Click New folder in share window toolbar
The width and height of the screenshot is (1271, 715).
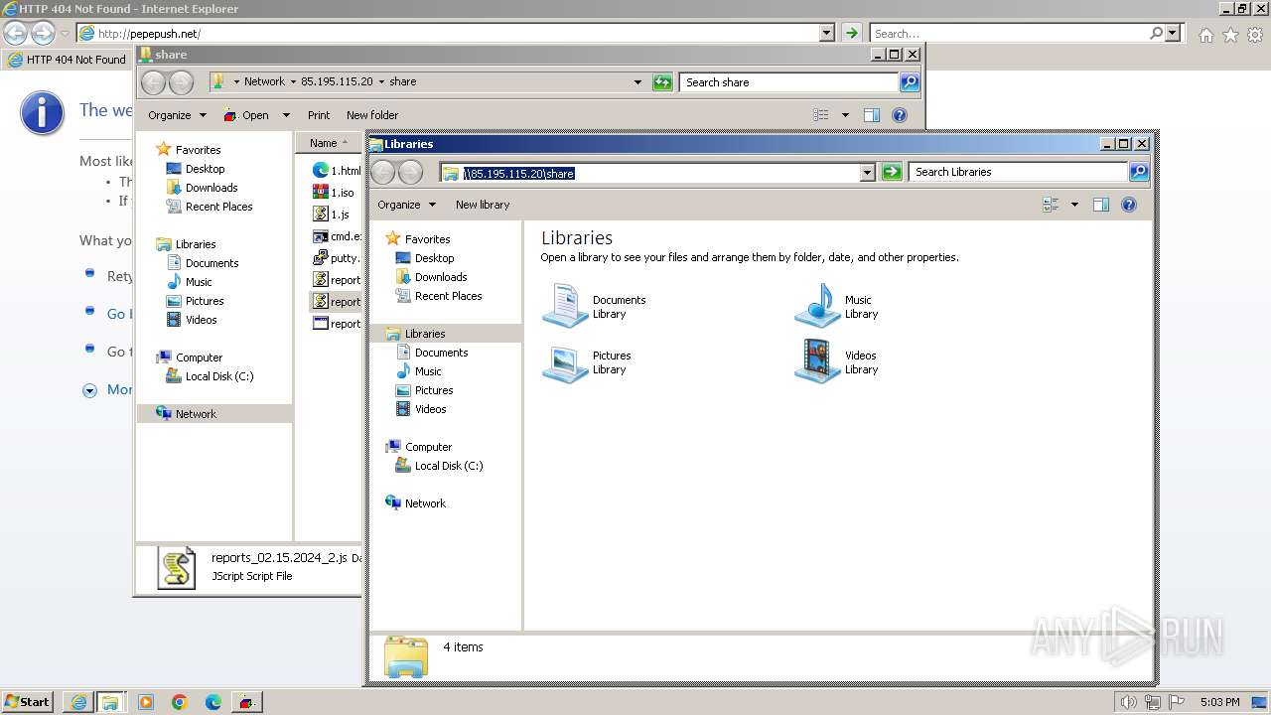click(372, 115)
